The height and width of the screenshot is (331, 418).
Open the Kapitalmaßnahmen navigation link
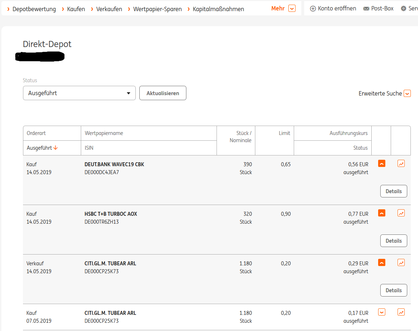click(218, 9)
